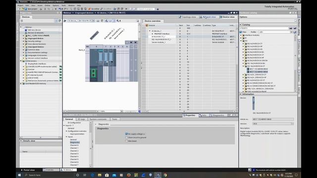Enable the Short circuit to ground checkbox
The image size is (317, 178).
point(126,137)
